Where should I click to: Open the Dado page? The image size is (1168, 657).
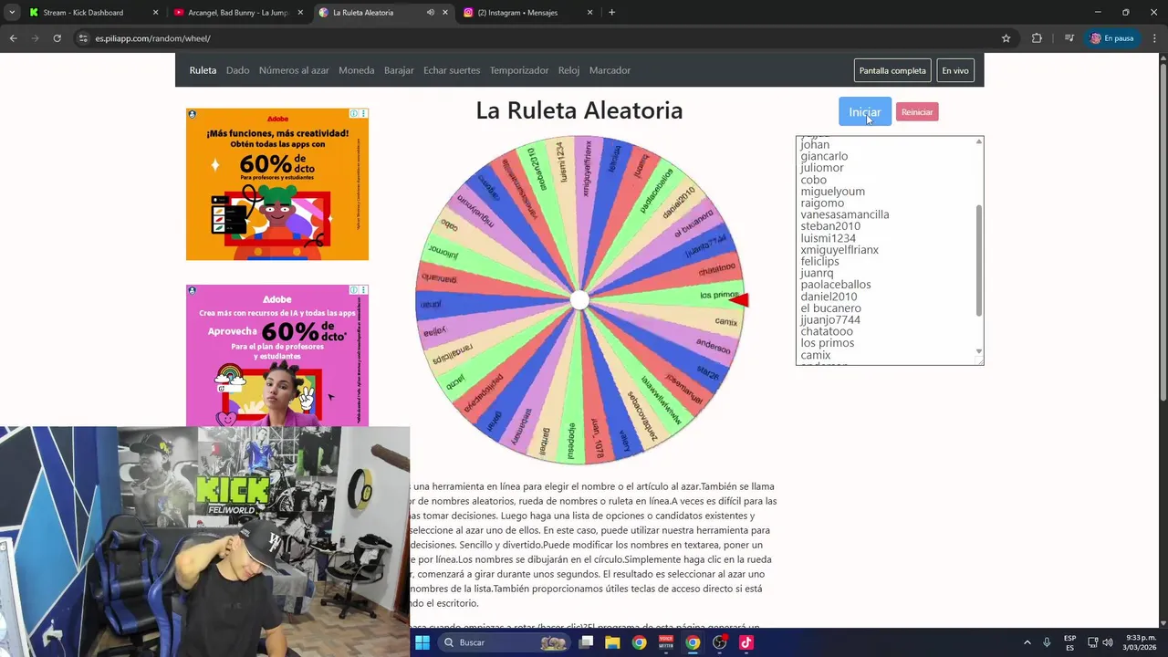pyautogui.click(x=237, y=70)
